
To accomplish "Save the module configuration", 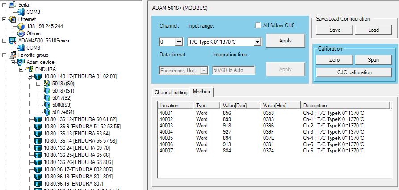I will coord(335,30).
